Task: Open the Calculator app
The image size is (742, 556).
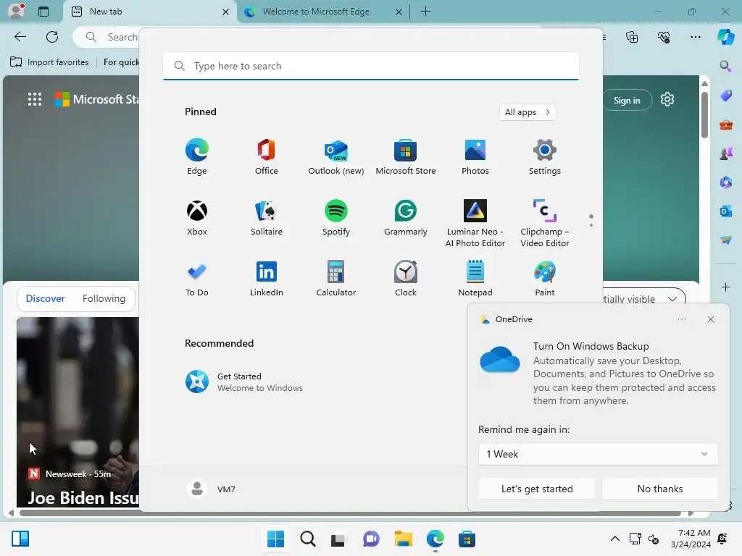Action: pyautogui.click(x=336, y=279)
